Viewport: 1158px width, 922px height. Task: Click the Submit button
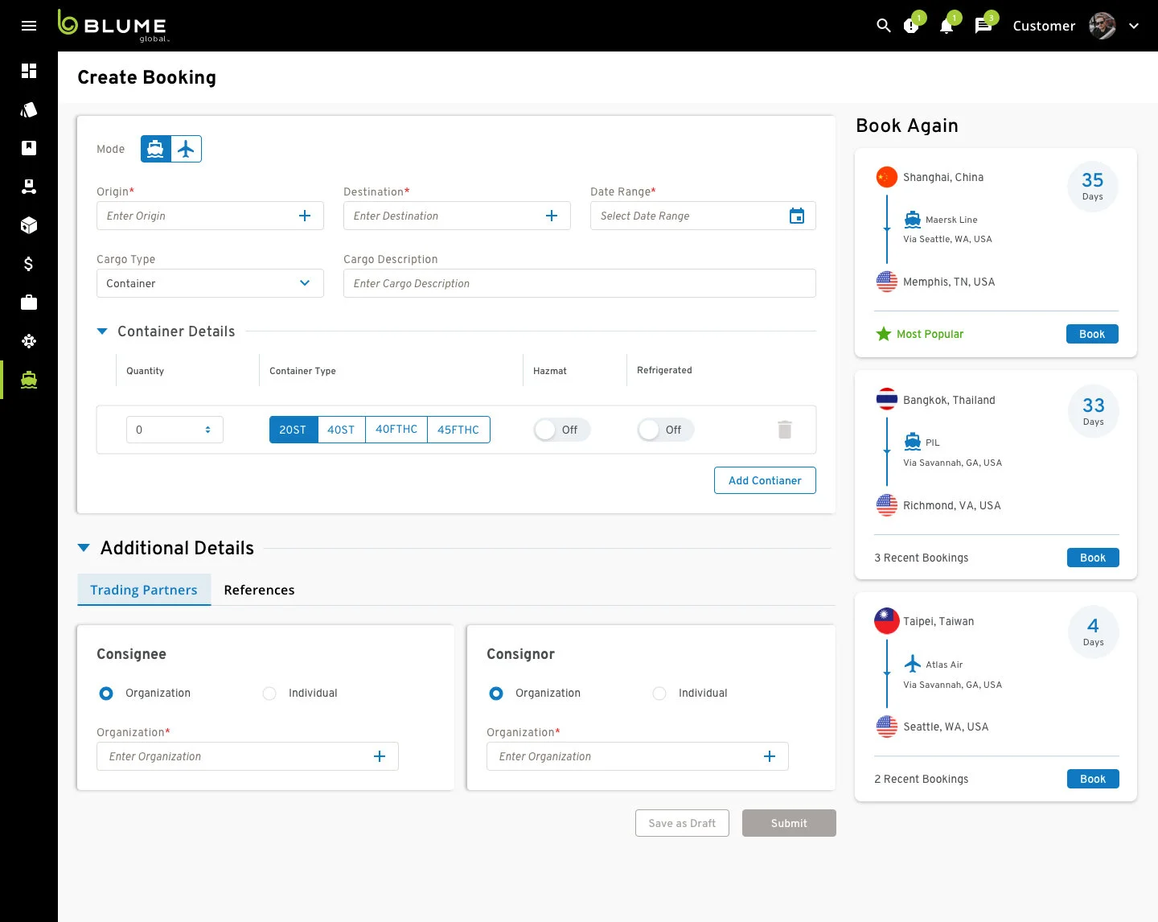[x=789, y=823]
